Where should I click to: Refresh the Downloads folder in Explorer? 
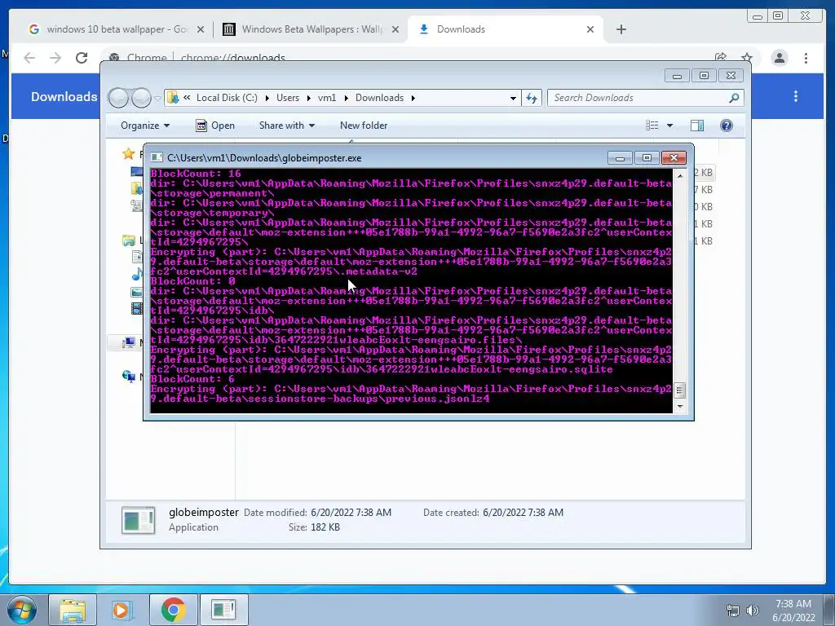coord(532,98)
